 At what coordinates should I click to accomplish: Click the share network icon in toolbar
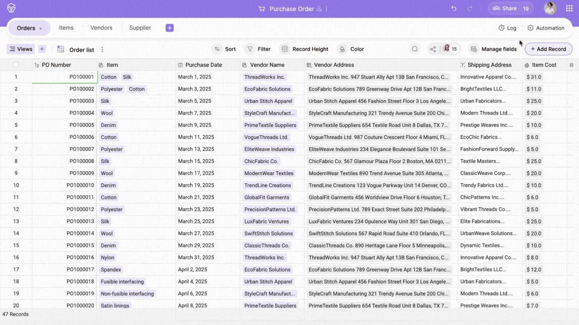pos(433,49)
